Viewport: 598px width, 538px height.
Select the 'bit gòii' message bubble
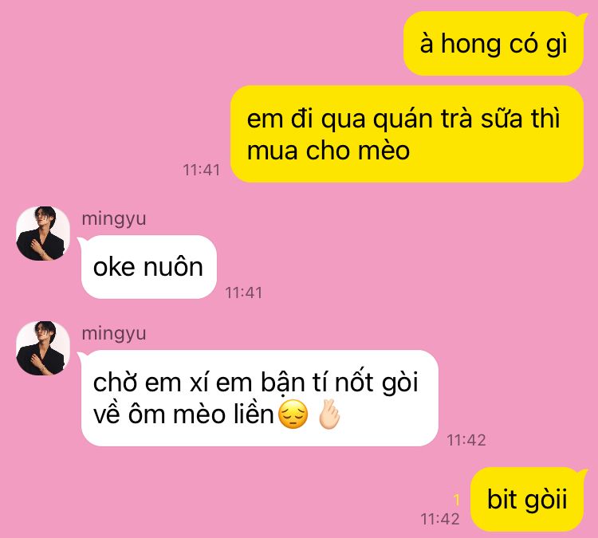tap(528, 499)
